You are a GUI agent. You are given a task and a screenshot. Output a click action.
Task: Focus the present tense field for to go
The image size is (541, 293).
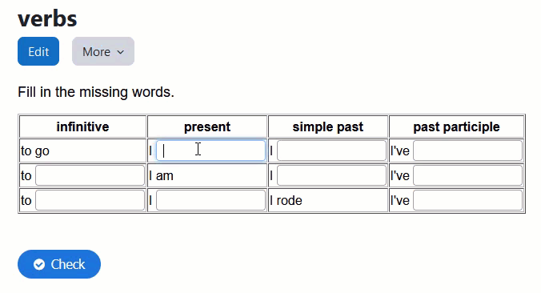(x=210, y=151)
